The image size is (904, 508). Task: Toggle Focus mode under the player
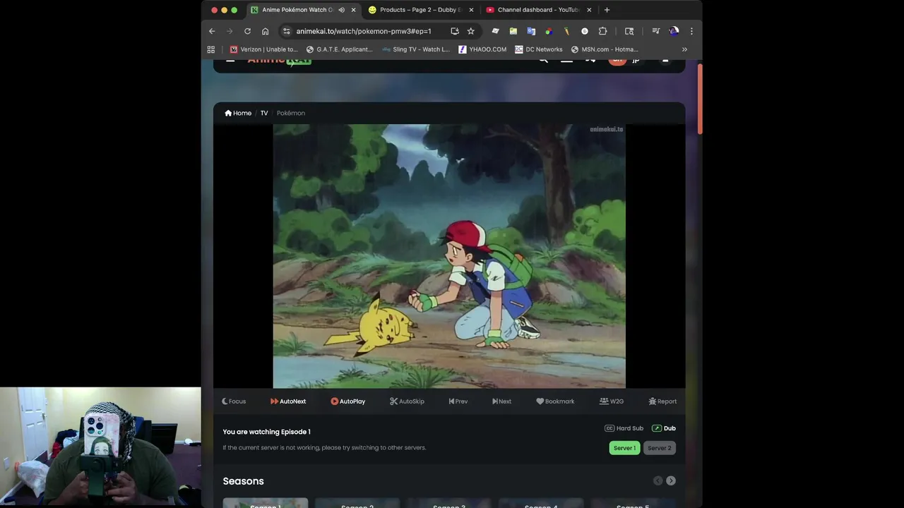pyautogui.click(x=234, y=401)
